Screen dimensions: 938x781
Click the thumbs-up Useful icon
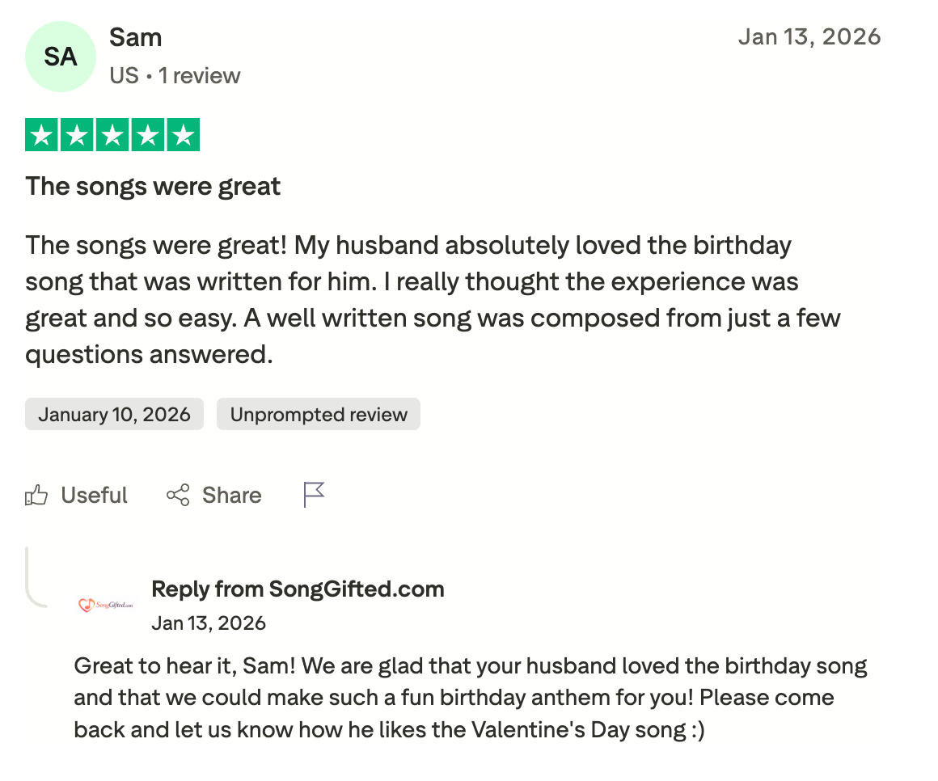coord(36,495)
